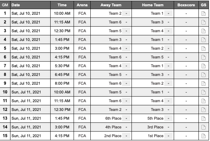The image size is (210, 141).
Task: Open game sheet icon for game 9
Action: (203, 83)
